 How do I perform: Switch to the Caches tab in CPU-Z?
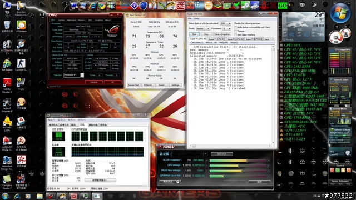tap(61, 20)
